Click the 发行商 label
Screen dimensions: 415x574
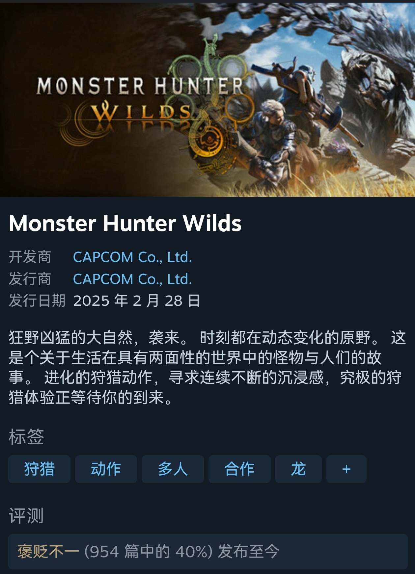[x=30, y=279]
